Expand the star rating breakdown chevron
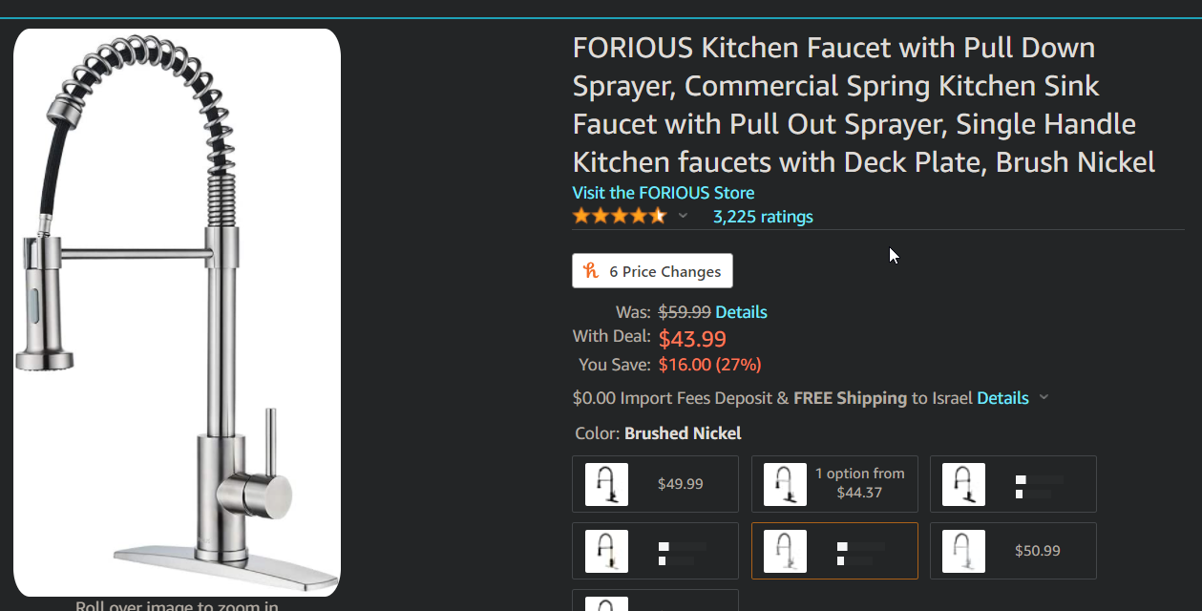 [x=683, y=217]
